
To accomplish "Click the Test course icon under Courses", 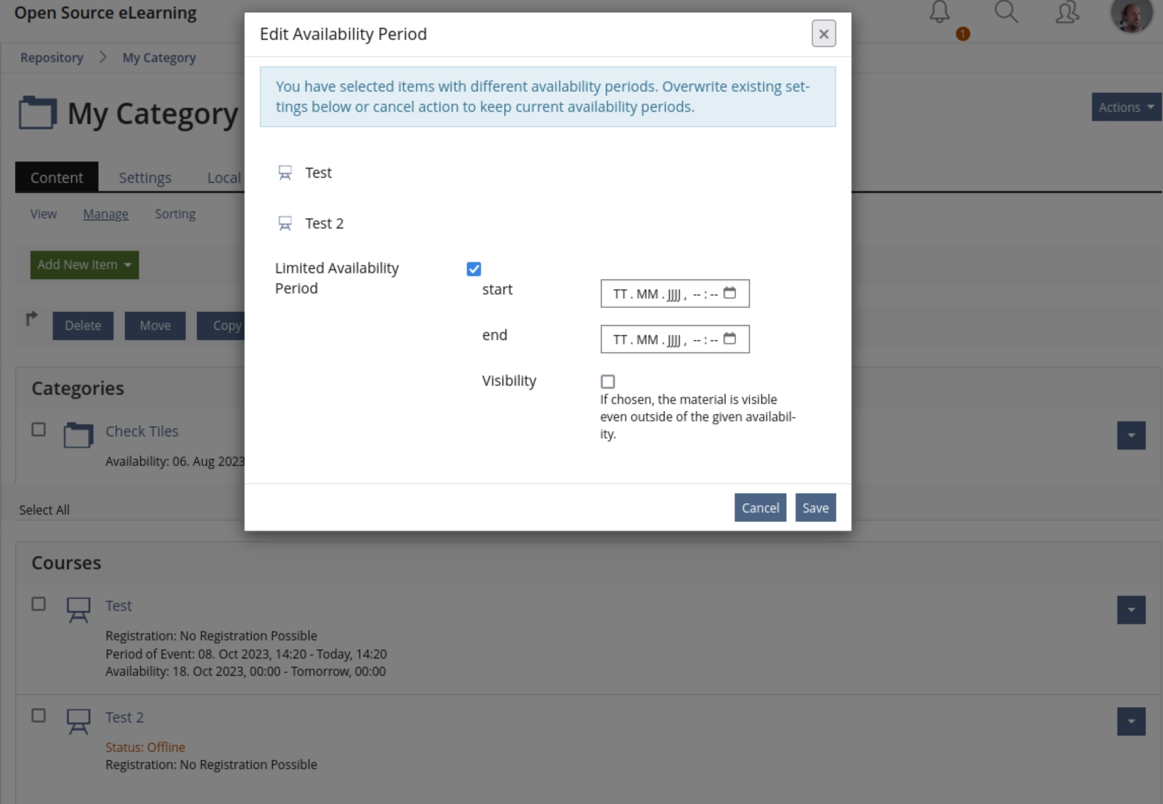I will 78,609.
